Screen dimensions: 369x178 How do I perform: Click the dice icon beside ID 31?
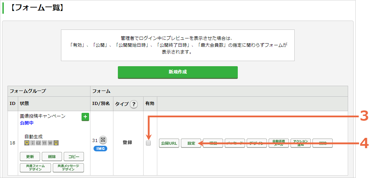tap(103, 140)
